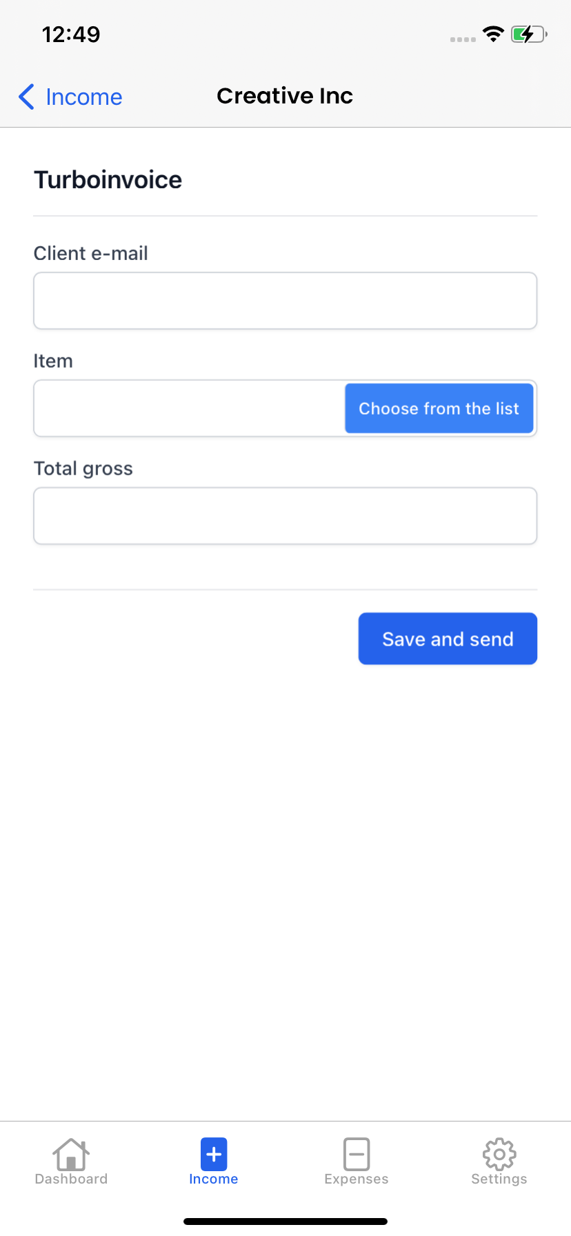The image size is (571, 1236).
Task: Tap the Income plus icon
Action: pyautogui.click(x=214, y=1153)
